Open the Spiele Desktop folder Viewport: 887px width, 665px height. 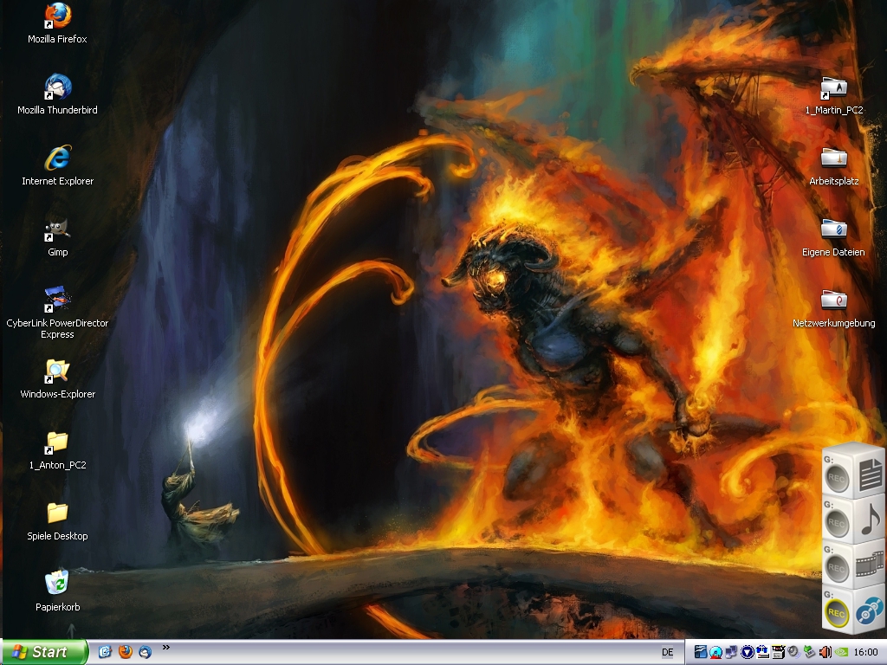(57, 513)
